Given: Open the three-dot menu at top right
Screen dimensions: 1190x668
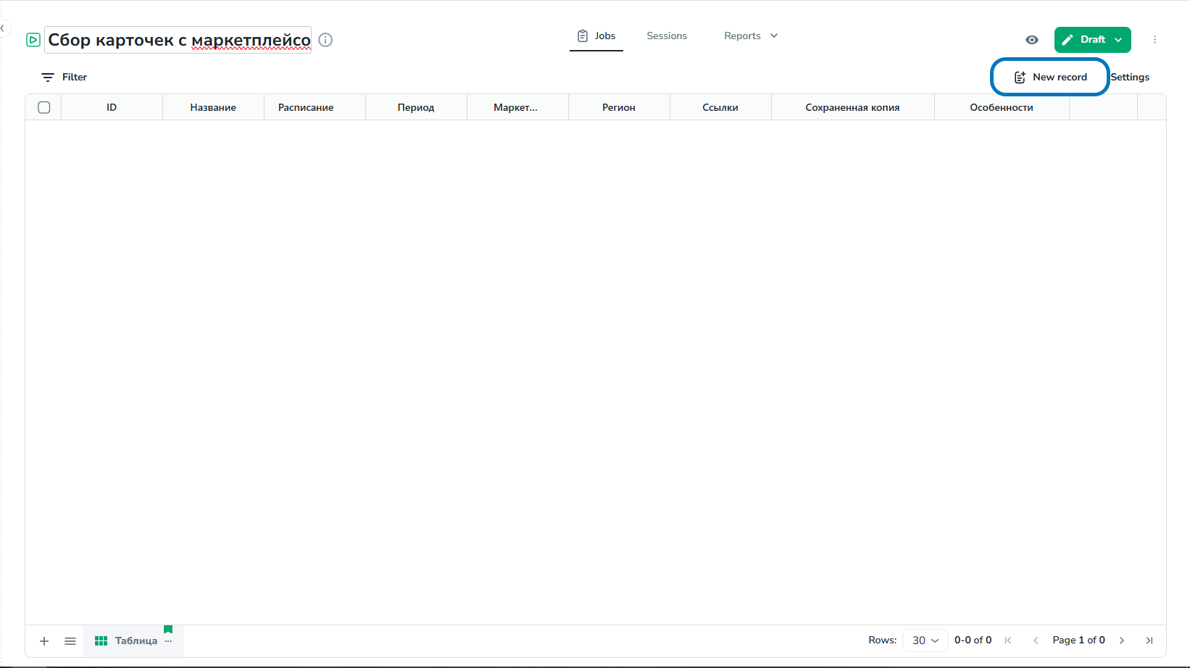Looking at the screenshot, I should (x=1154, y=40).
